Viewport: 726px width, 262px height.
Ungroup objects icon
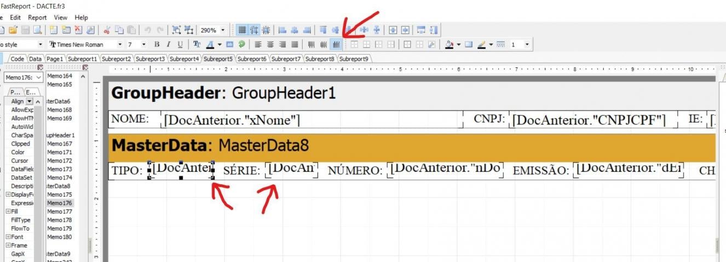[x=188, y=30]
